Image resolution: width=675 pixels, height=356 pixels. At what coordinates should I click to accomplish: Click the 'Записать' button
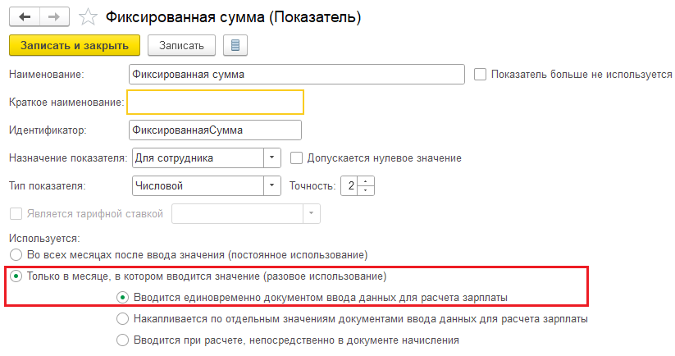point(181,45)
